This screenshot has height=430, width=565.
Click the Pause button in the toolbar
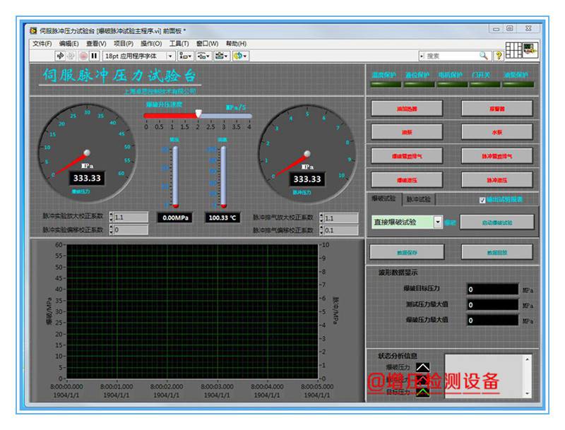coord(94,56)
